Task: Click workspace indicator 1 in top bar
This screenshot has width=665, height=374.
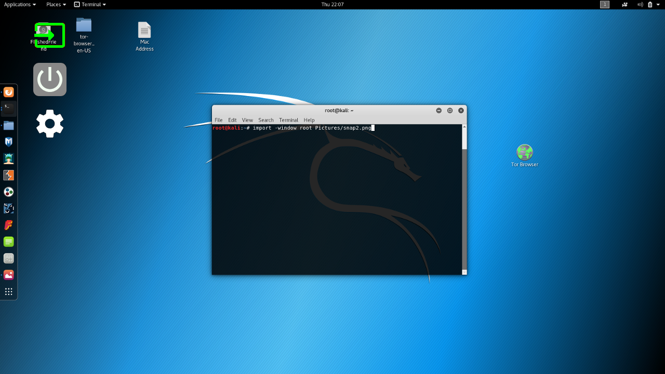Action: tap(605, 4)
